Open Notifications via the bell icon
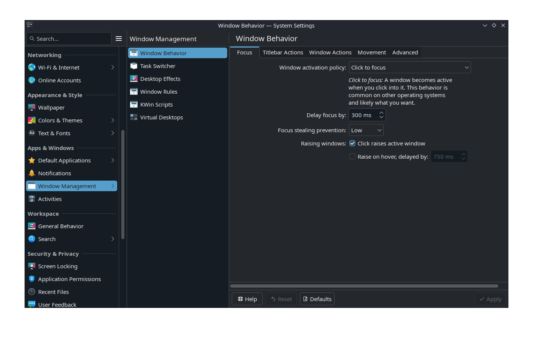533x337 pixels. click(32, 173)
